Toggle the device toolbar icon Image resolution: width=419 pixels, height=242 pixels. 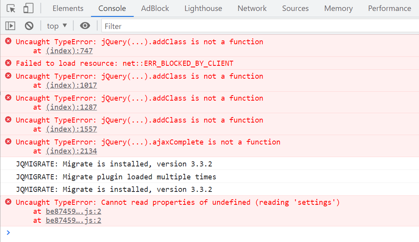(x=28, y=8)
